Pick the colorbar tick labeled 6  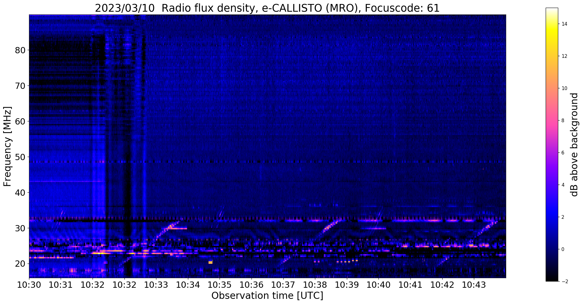[563, 153]
